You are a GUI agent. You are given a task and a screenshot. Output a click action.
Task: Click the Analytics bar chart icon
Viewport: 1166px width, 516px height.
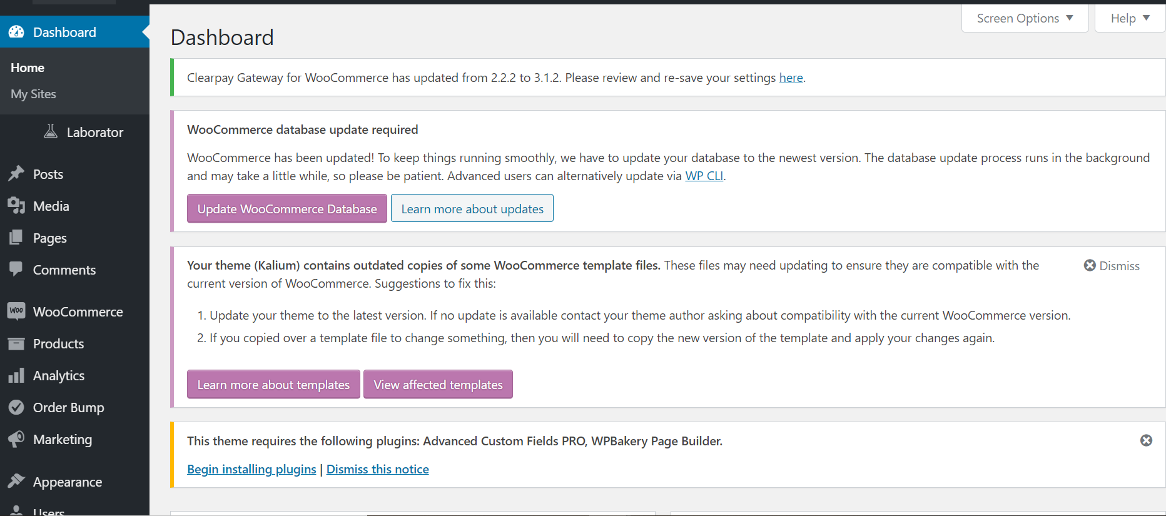click(x=16, y=375)
